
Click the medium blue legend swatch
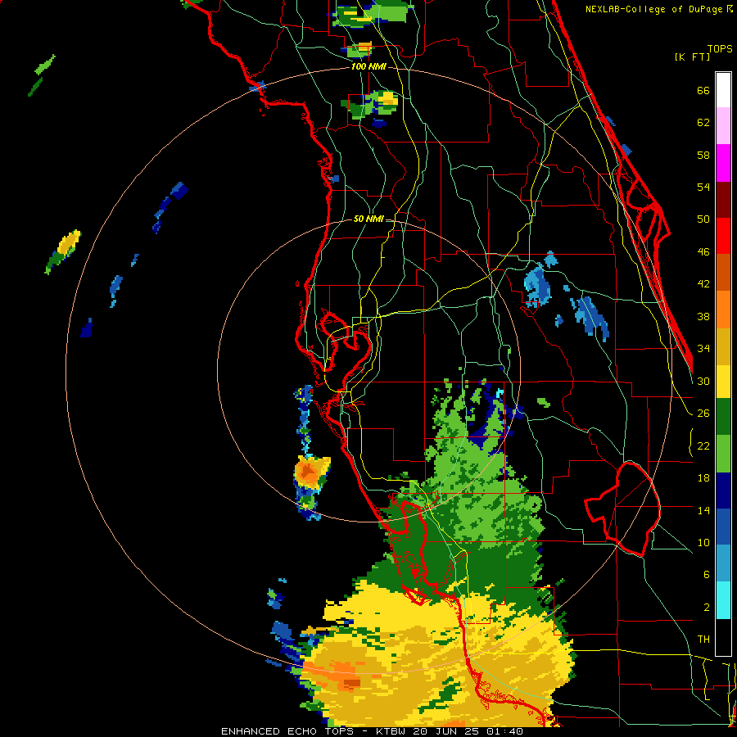pos(723,527)
